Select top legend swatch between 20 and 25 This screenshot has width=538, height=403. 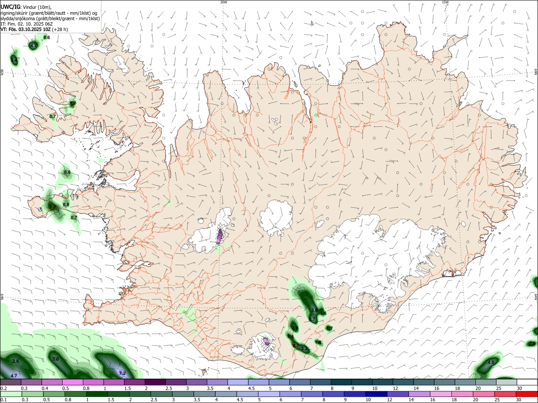click(x=485, y=382)
